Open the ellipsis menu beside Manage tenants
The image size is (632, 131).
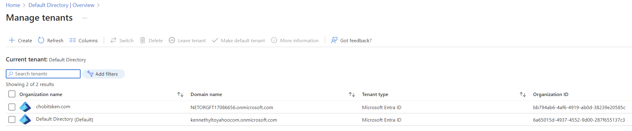85,18
